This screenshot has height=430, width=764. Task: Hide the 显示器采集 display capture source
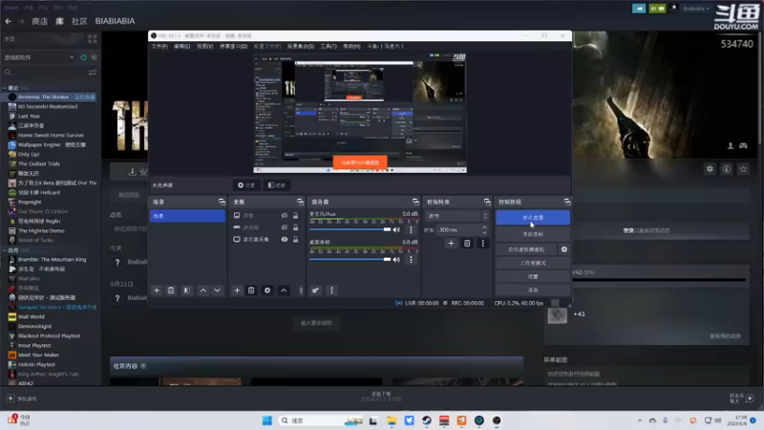pos(285,240)
